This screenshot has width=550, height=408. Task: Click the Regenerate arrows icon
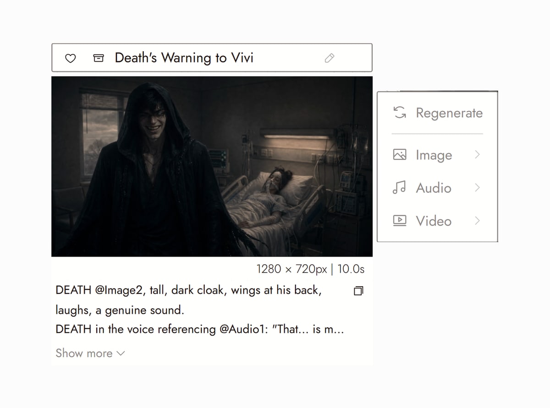(x=400, y=113)
